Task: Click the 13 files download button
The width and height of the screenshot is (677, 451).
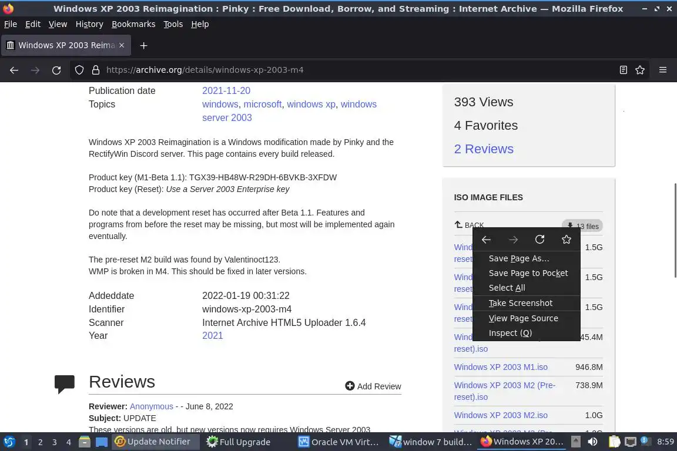Action: 582,226
